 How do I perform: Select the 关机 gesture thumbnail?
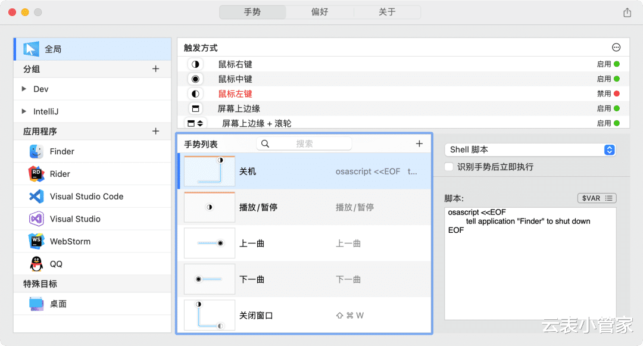(210, 171)
